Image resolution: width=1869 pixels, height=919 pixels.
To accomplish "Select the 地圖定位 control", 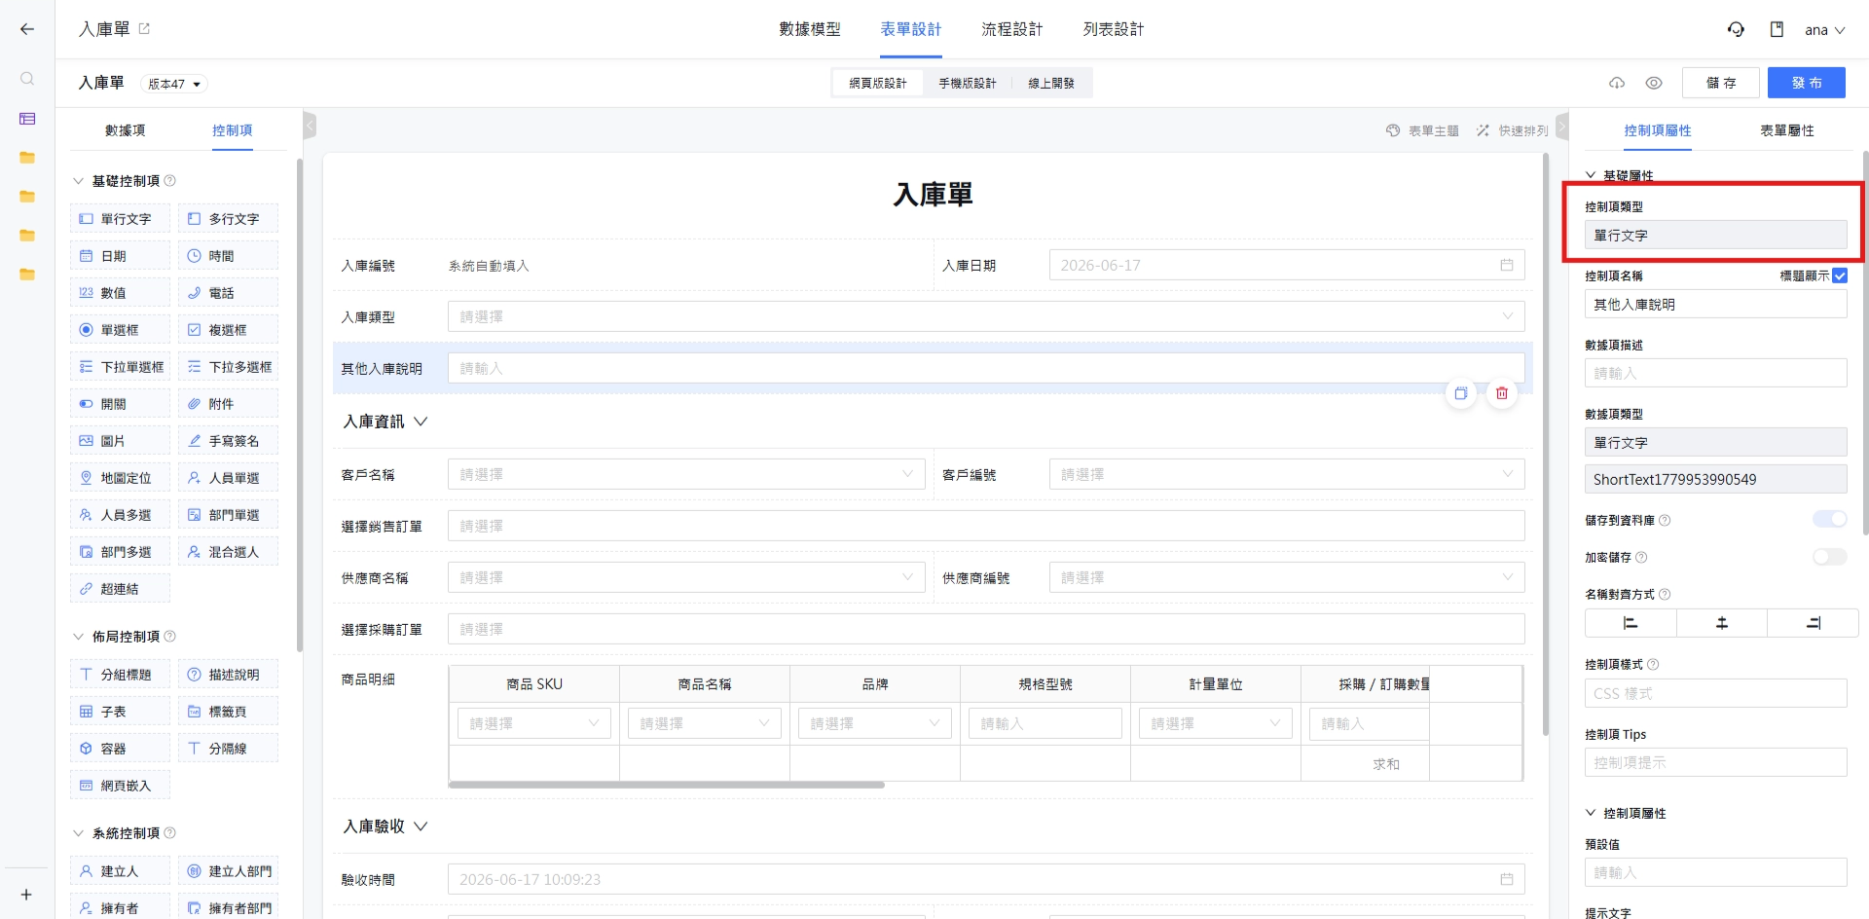I will [x=121, y=478].
